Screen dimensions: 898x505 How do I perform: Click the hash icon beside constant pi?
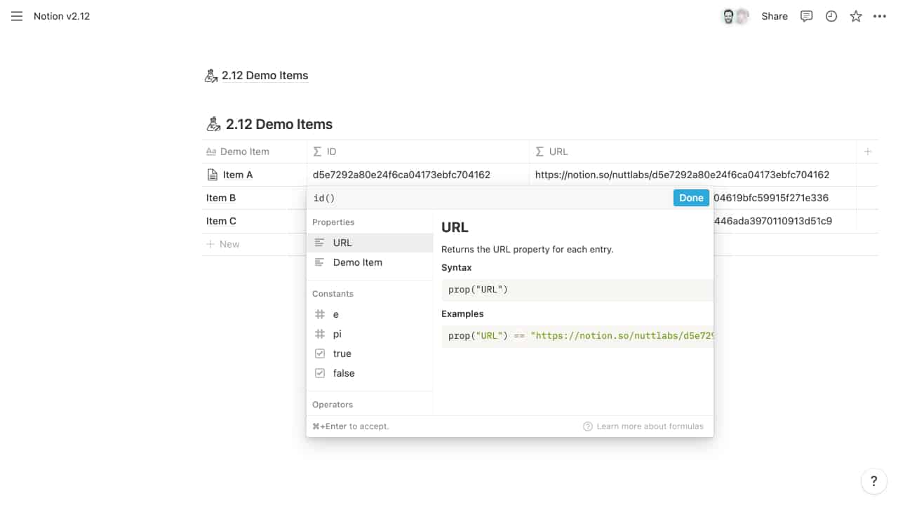(320, 334)
